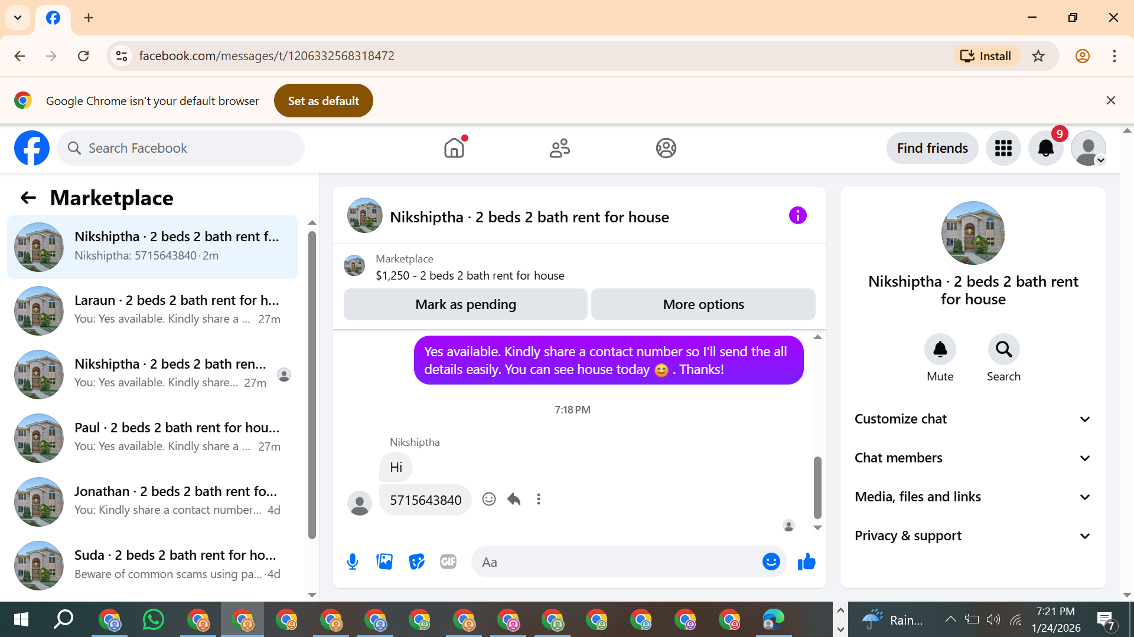Open the Friends tab
Screen dimensions: 1134x637
pos(559,148)
